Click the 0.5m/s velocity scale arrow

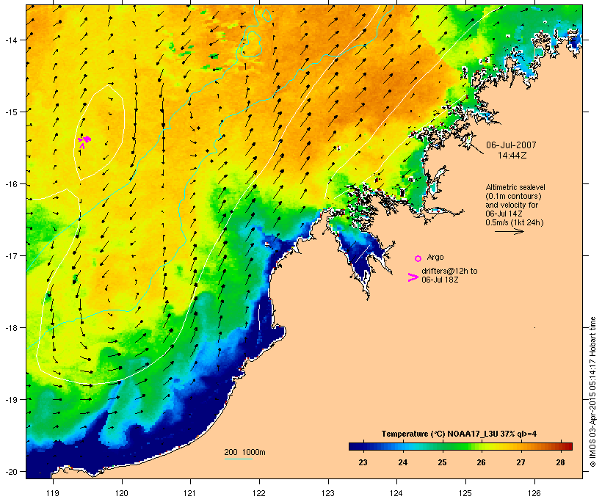(509, 231)
